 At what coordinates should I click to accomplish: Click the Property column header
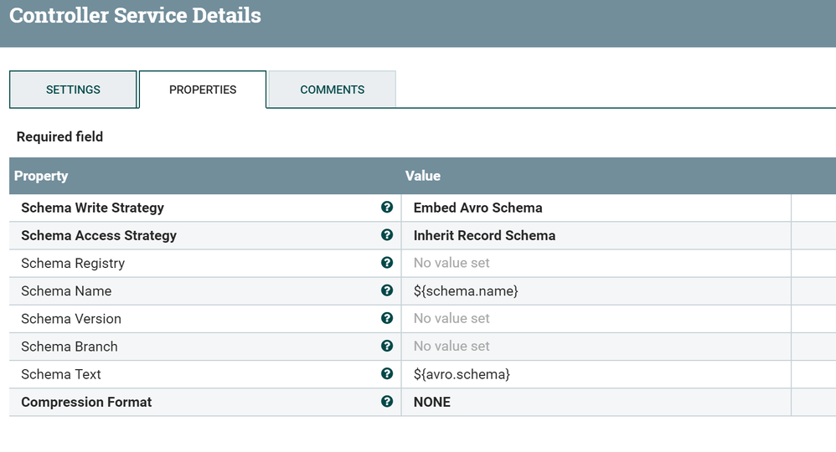(x=41, y=176)
